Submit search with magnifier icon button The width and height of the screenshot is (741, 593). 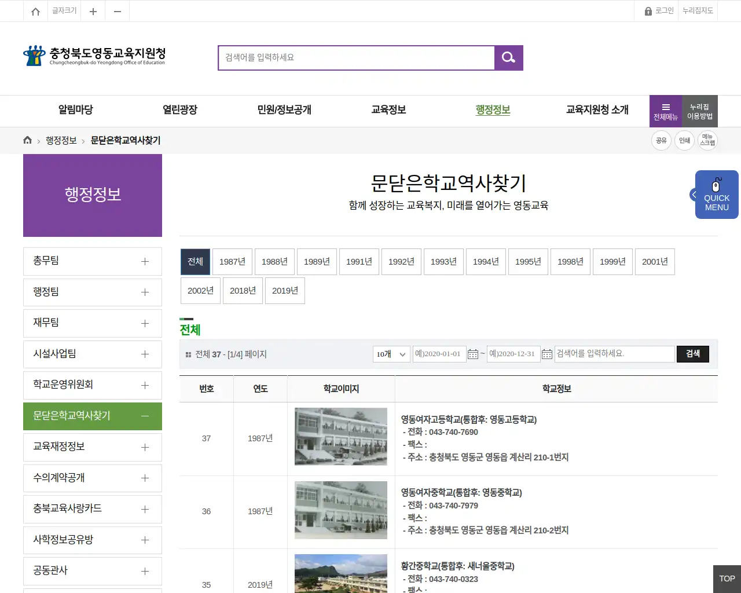[509, 57]
